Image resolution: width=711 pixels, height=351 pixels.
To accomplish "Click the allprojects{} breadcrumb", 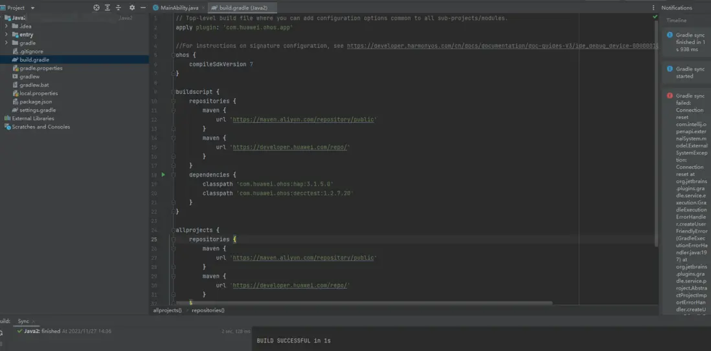I will coord(167,310).
